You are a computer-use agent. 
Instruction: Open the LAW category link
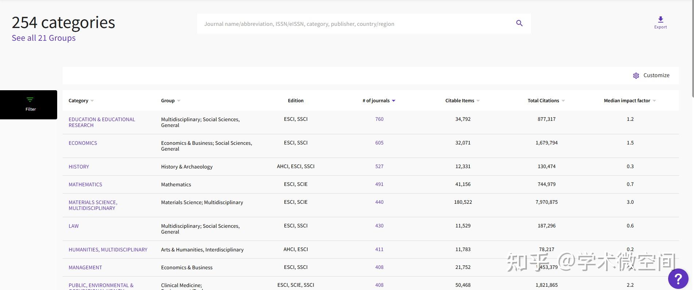pos(74,226)
